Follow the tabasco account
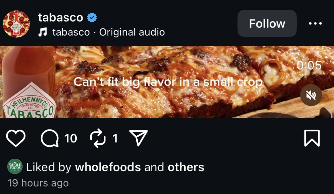334x194 pixels. coord(267,23)
